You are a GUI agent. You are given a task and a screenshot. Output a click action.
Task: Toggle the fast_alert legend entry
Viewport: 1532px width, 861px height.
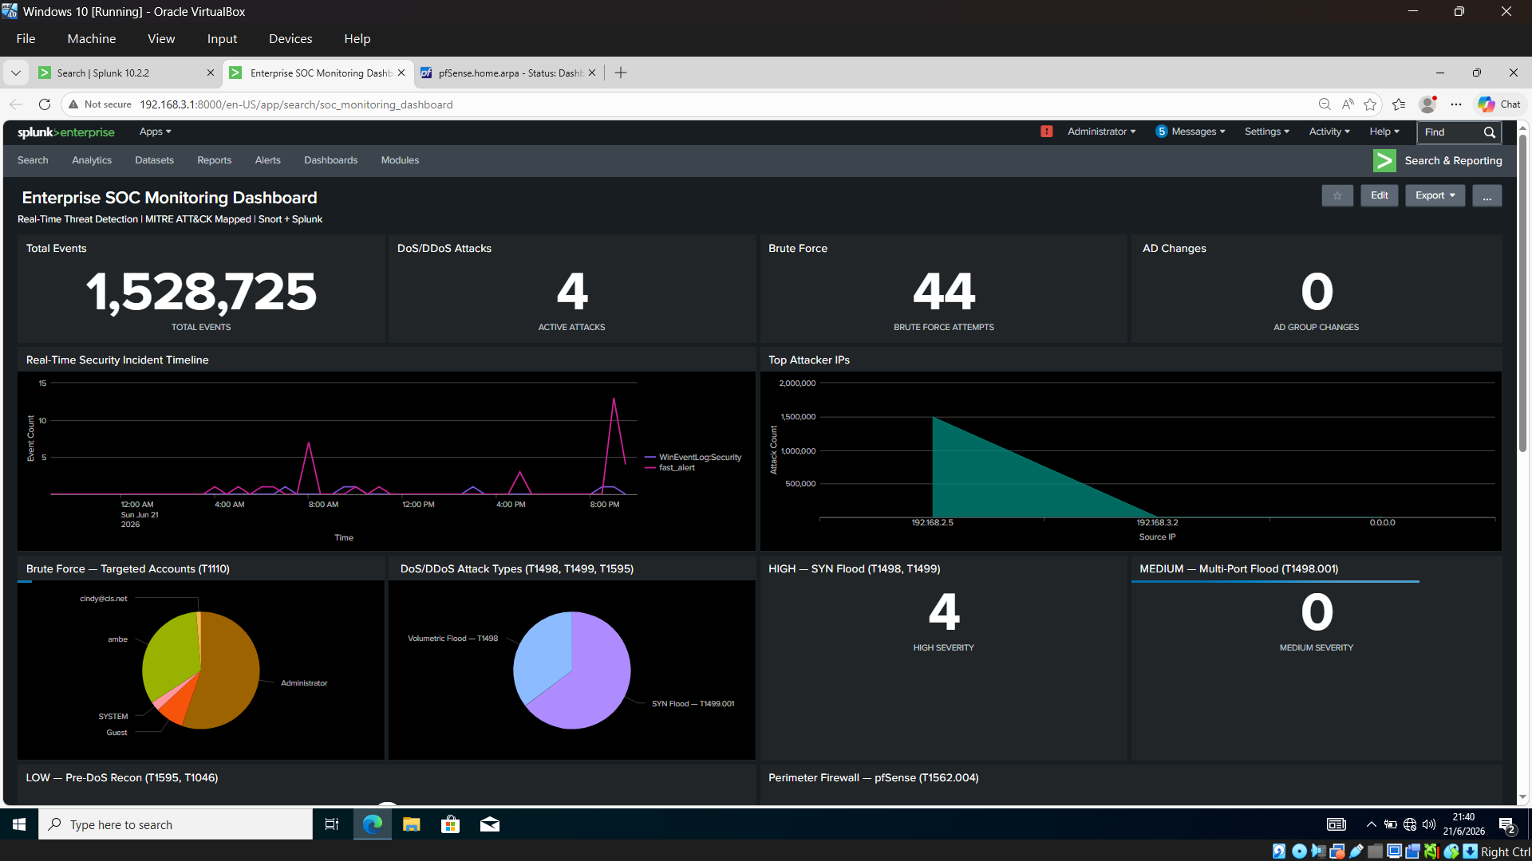coord(669,468)
